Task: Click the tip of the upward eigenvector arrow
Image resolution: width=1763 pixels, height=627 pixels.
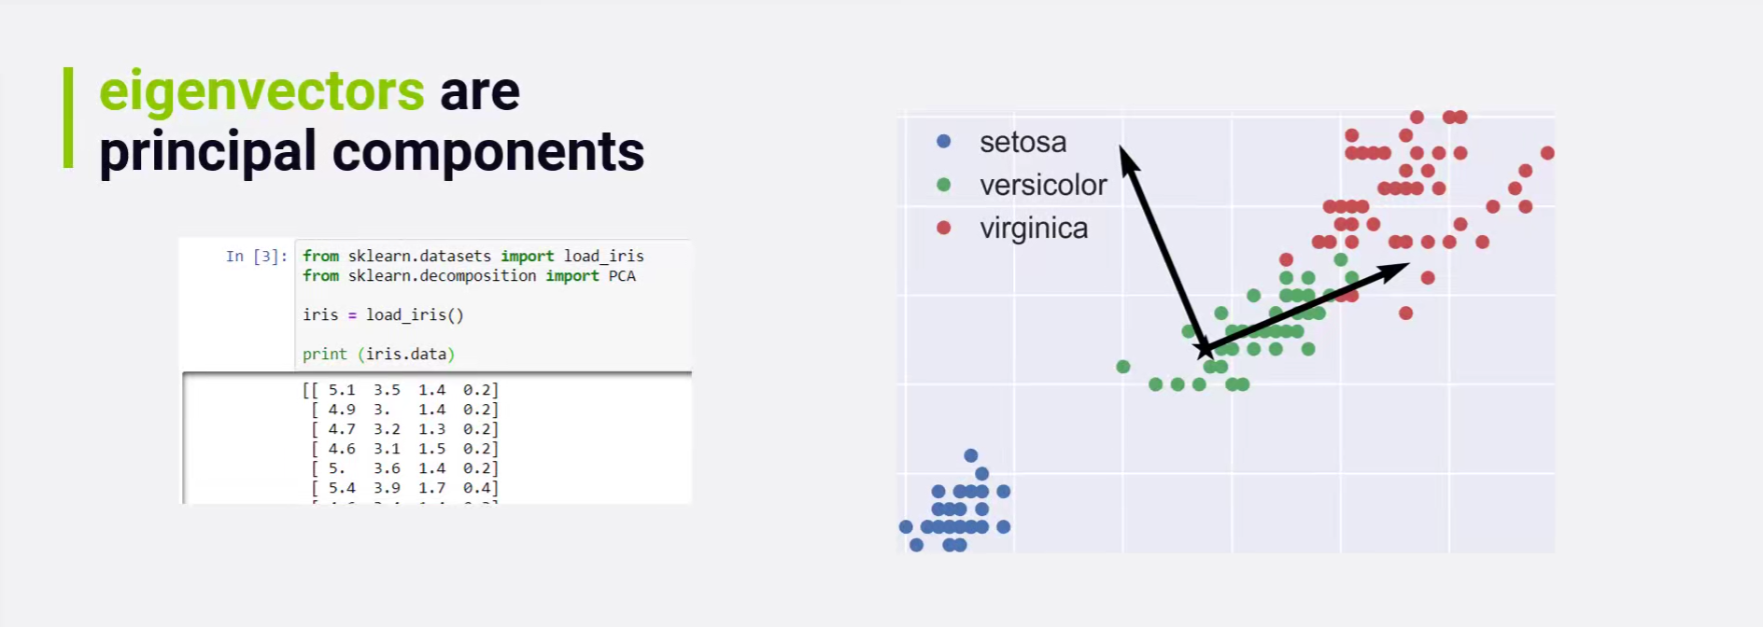Action: (1123, 149)
